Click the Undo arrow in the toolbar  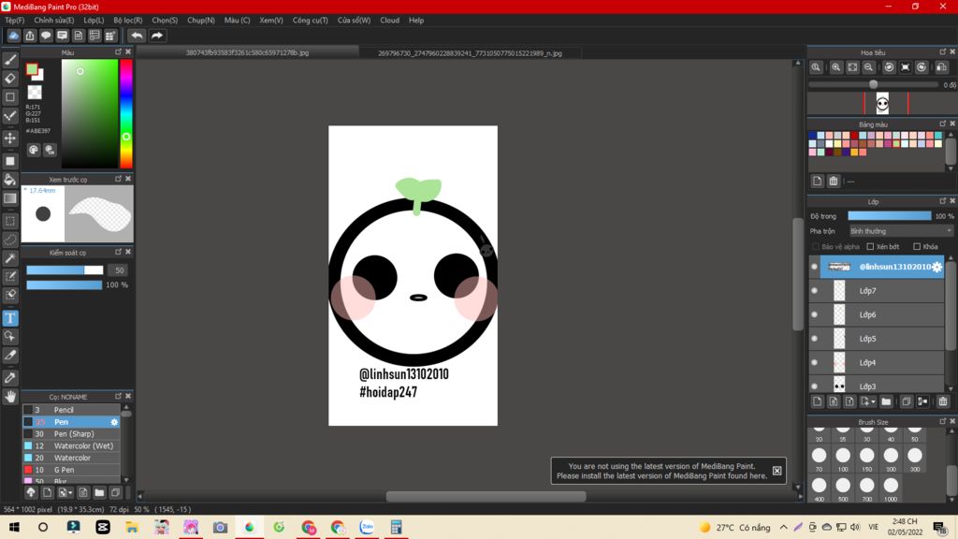point(137,36)
